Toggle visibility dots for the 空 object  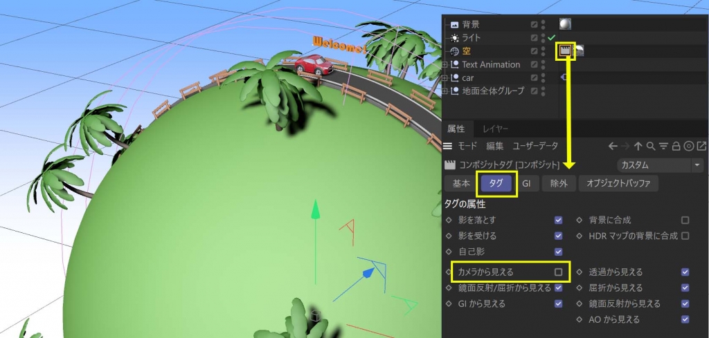(x=544, y=51)
